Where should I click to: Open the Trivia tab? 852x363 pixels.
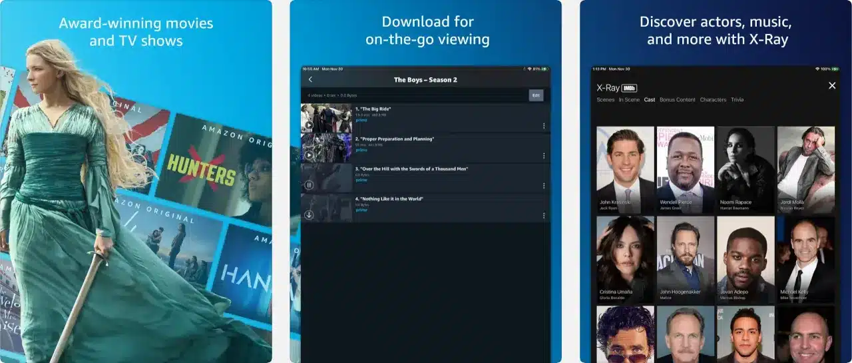pyautogui.click(x=737, y=100)
